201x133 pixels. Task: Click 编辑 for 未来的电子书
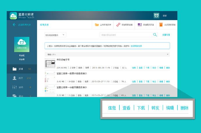[x=161, y=68]
